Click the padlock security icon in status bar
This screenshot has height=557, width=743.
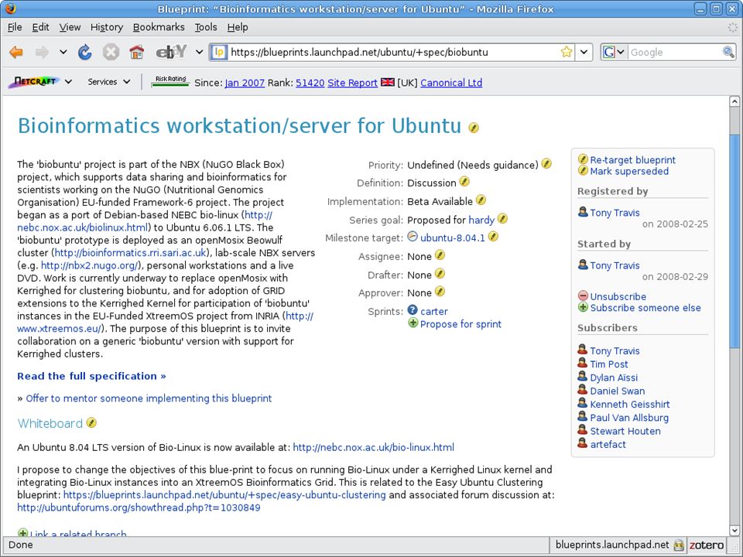click(679, 545)
